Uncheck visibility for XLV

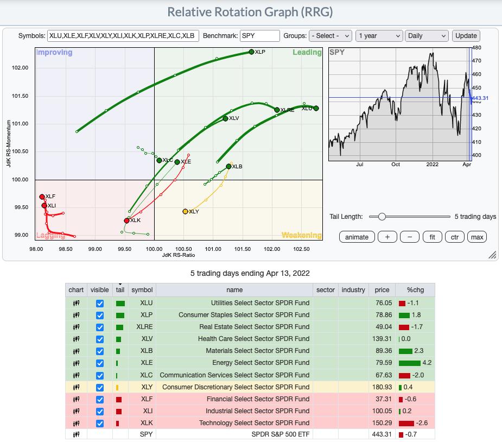[100, 339]
